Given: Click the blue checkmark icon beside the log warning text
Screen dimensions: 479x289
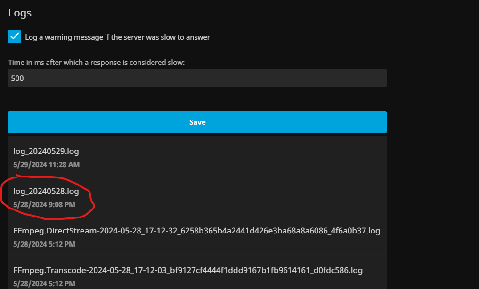Looking at the screenshot, I should [x=15, y=37].
